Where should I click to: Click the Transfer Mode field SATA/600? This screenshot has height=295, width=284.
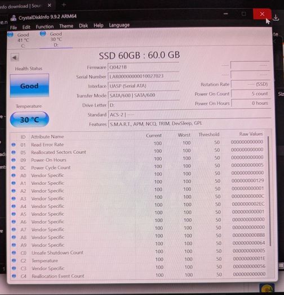coord(144,95)
